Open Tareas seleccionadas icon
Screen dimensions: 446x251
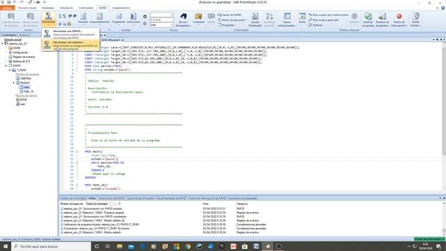pos(287,20)
